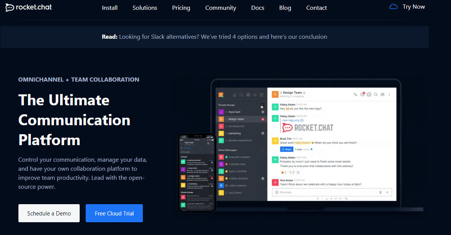Select the development private group

pyautogui.click(x=242, y=126)
